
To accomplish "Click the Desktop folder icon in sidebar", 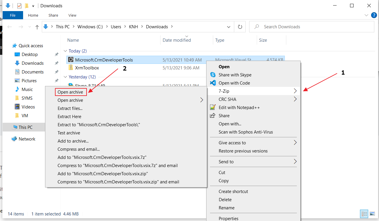I will (17, 55).
